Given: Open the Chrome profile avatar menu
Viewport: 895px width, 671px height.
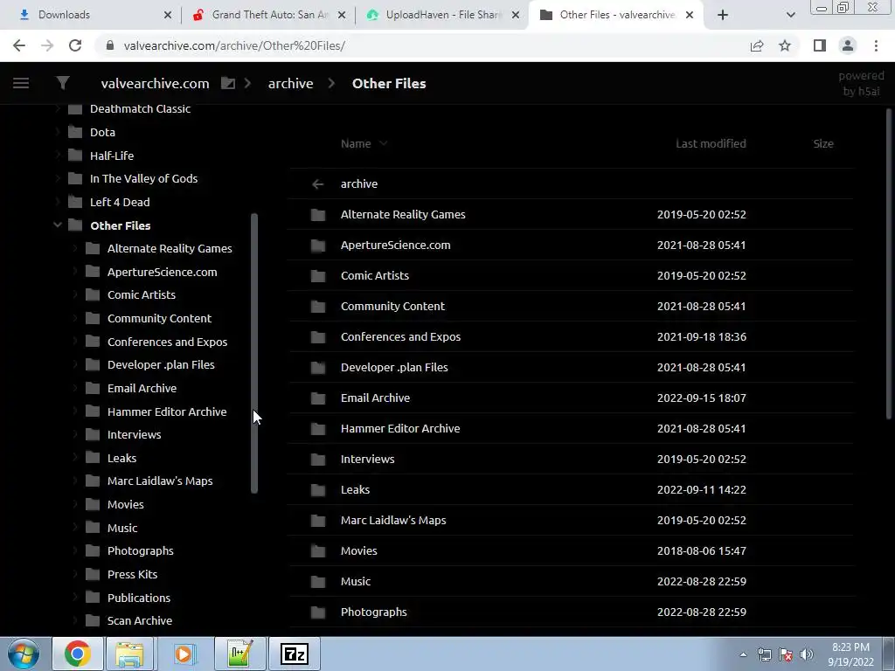Looking at the screenshot, I should (x=848, y=45).
